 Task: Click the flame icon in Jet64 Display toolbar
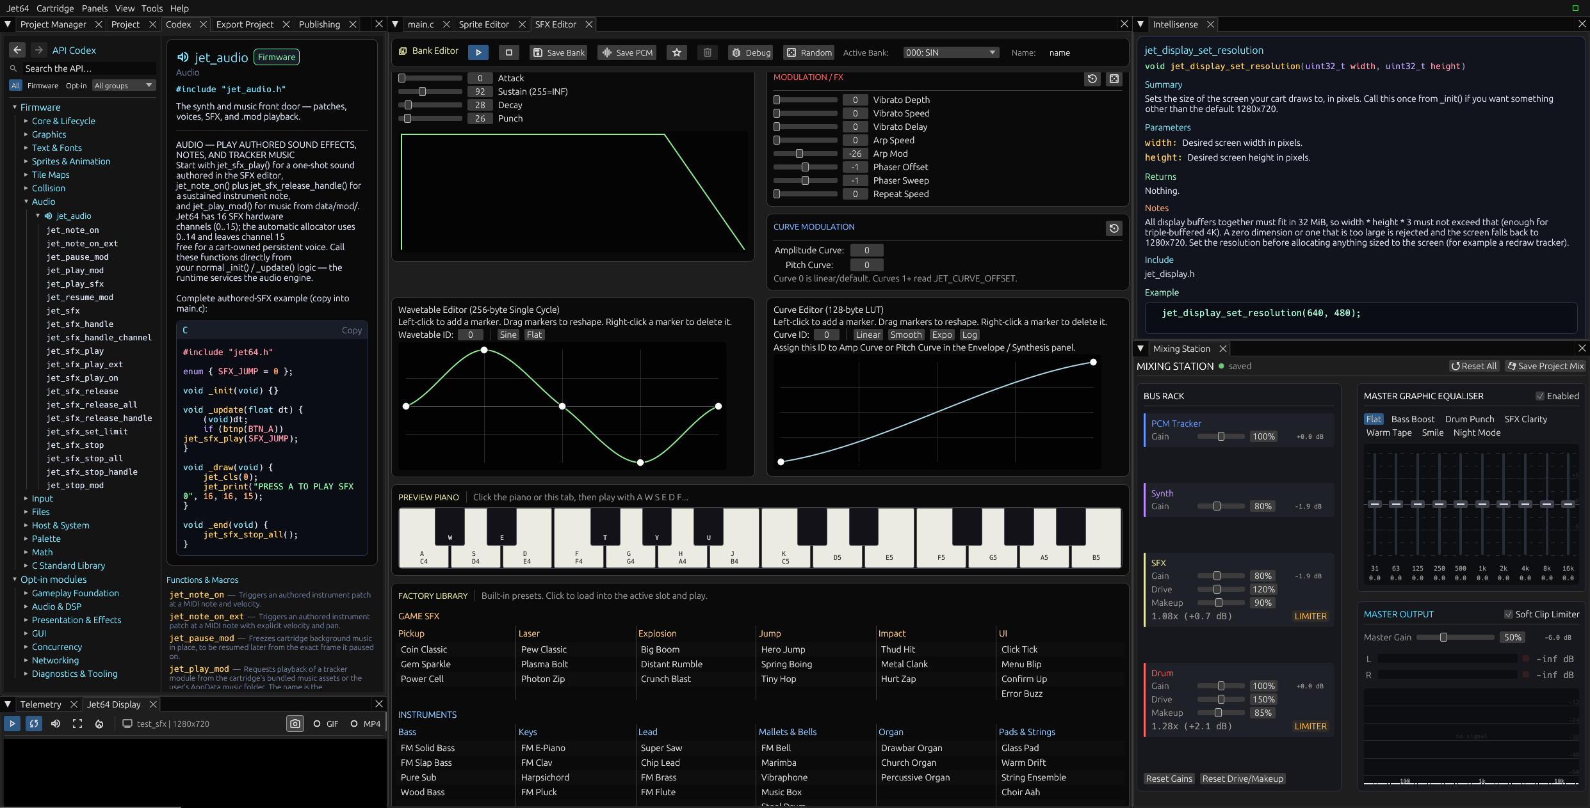[x=99, y=724]
